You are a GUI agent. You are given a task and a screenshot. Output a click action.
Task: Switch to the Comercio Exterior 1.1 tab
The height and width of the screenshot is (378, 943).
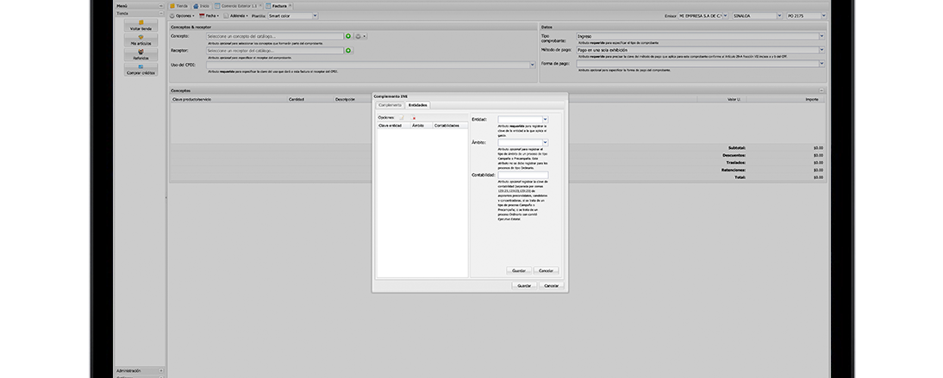(240, 5)
